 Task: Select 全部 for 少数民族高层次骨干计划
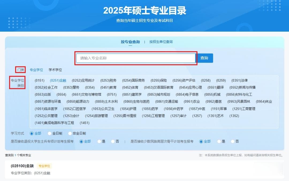click(x=205, y=141)
